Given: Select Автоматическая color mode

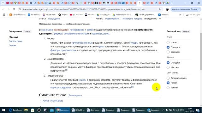Looking at the screenshot, I should 168,78.
